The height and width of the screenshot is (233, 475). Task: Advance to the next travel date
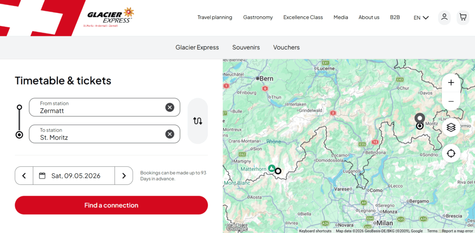(x=124, y=176)
